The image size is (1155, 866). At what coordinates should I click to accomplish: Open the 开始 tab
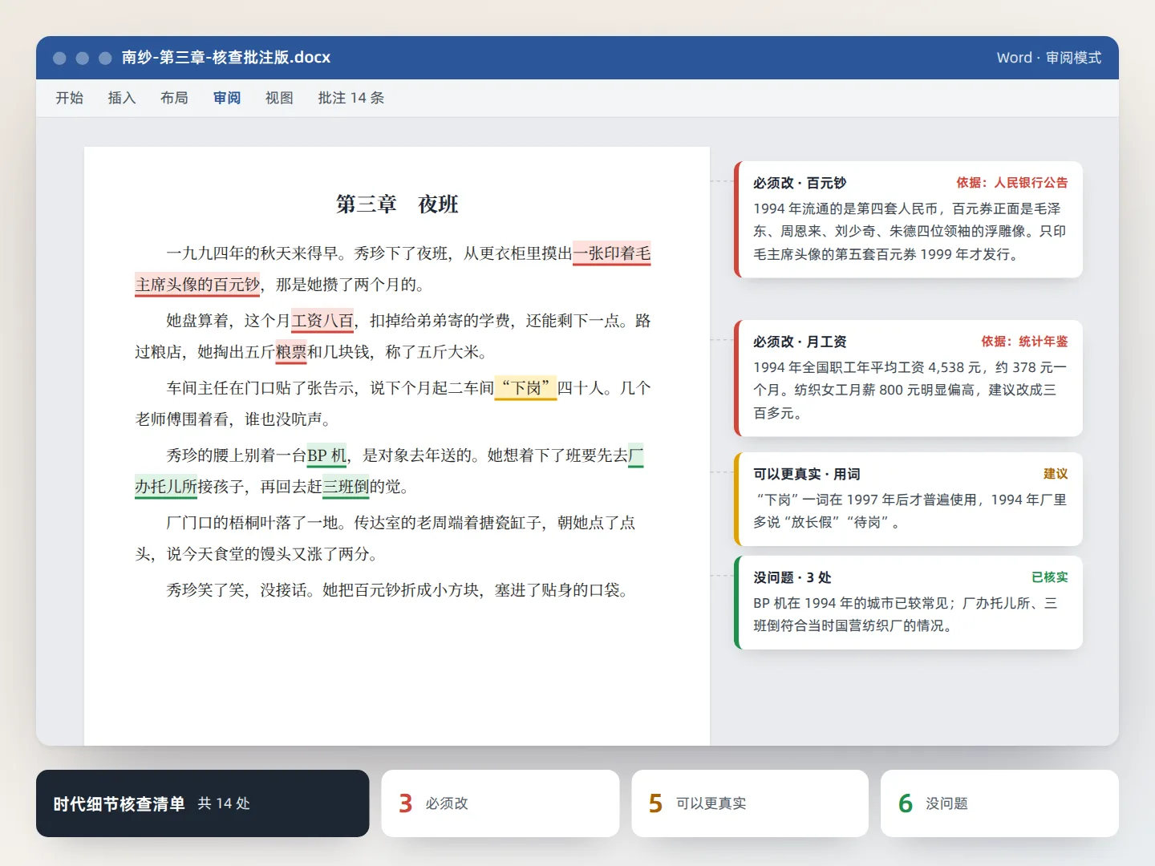coord(70,98)
